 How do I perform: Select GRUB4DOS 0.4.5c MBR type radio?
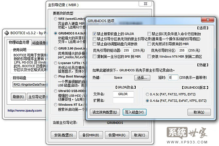[56, 33]
